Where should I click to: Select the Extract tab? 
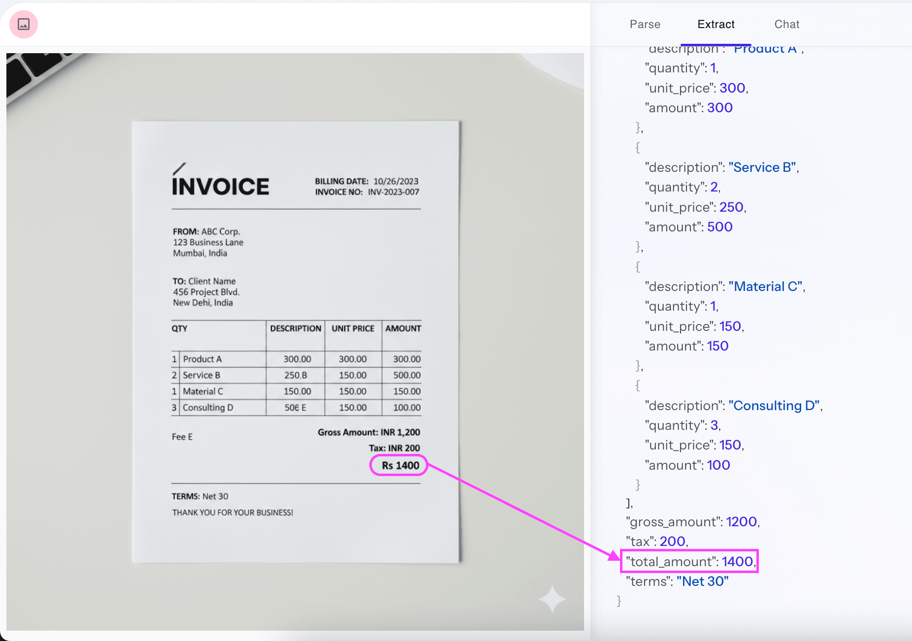(x=716, y=24)
